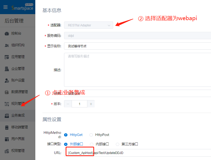Choose 第三方接口 interface type
This screenshot has height=160, width=211.
[x=117, y=144]
